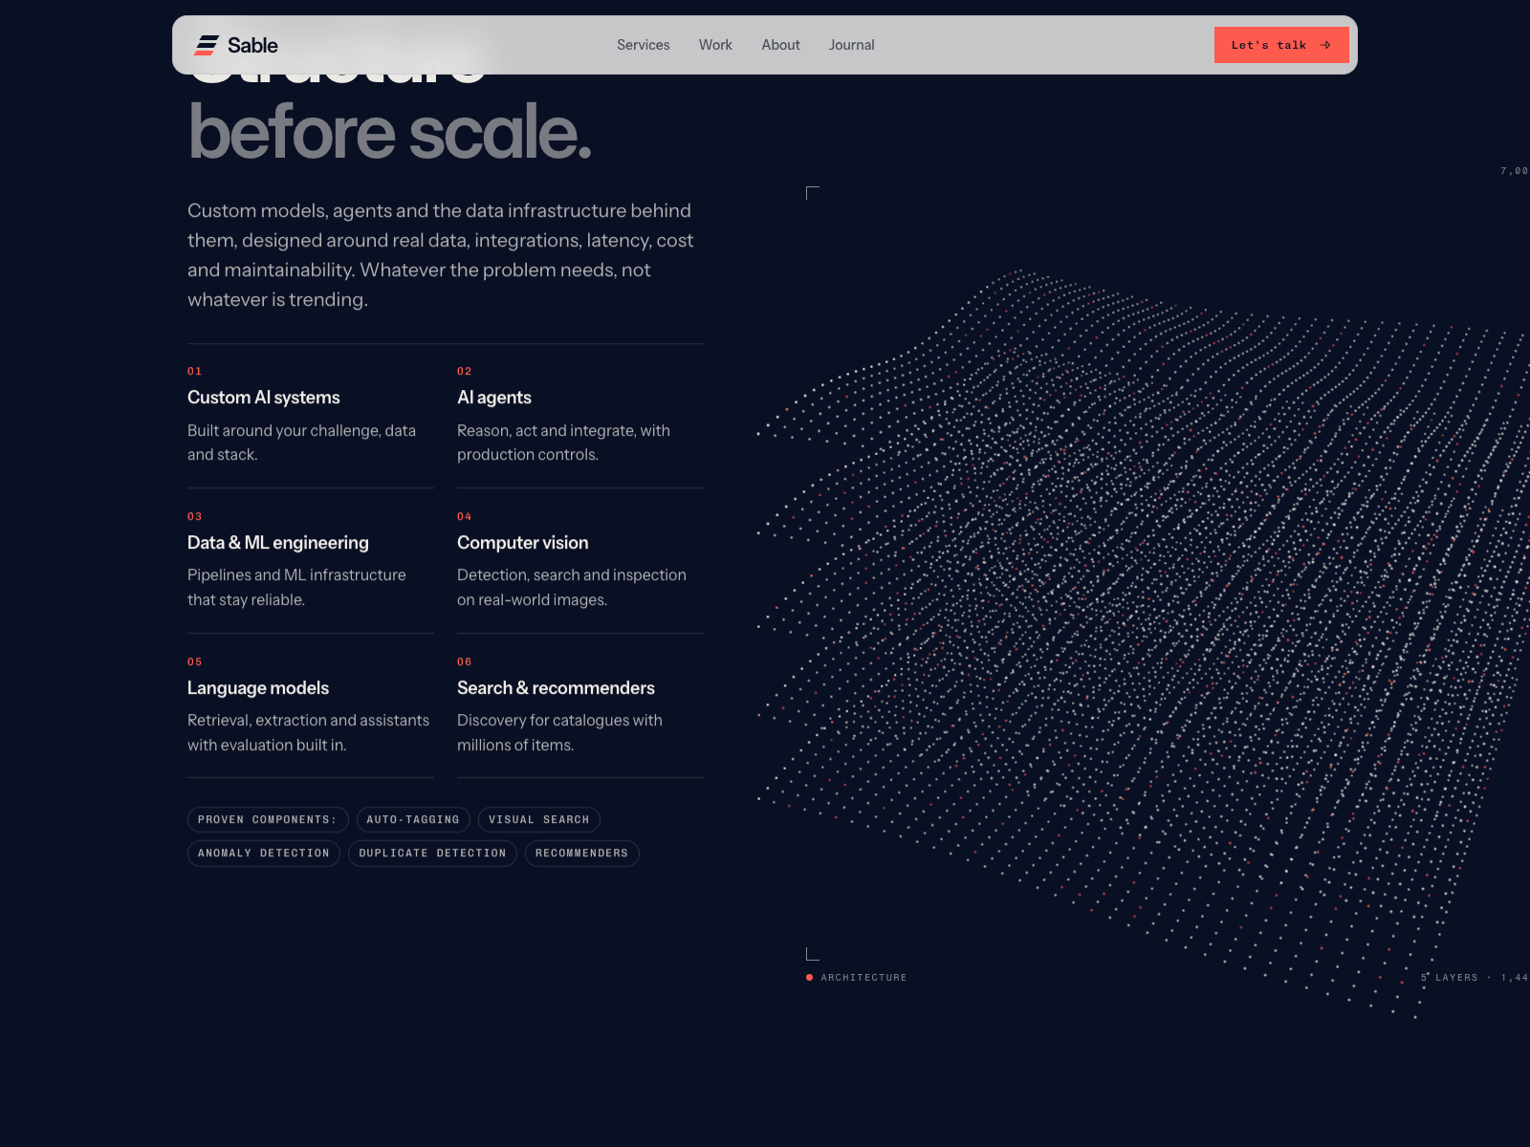Click 'Pipelines and ML infrastructure' description
Screen dimensions: 1530x1147
[x=296, y=587]
